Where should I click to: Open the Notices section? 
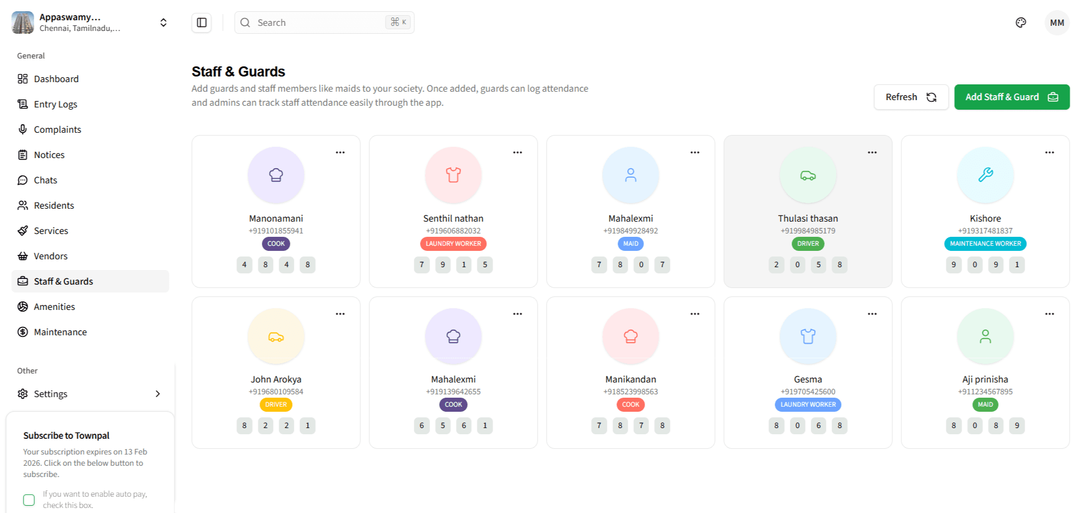pos(49,155)
